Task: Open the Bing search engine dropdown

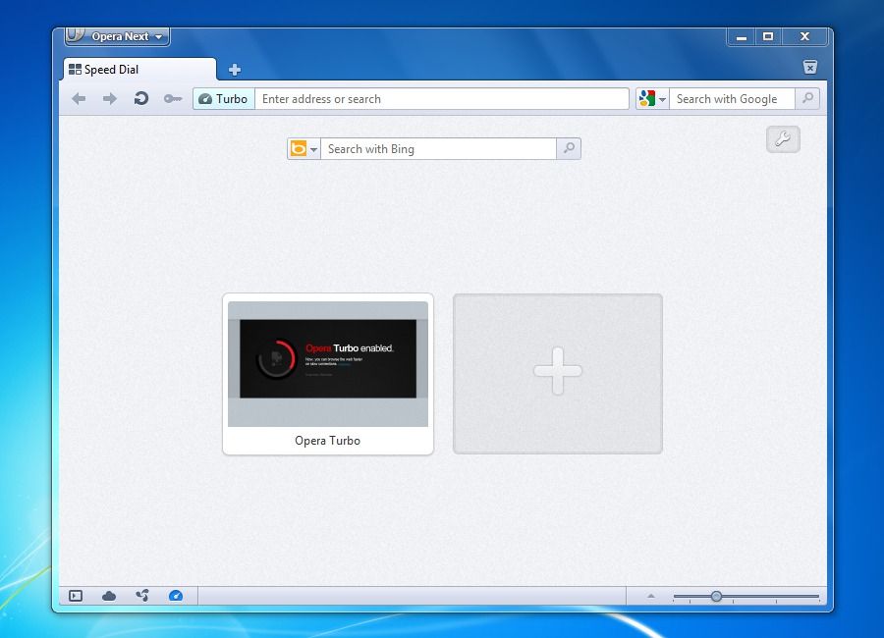Action: (x=304, y=148)
